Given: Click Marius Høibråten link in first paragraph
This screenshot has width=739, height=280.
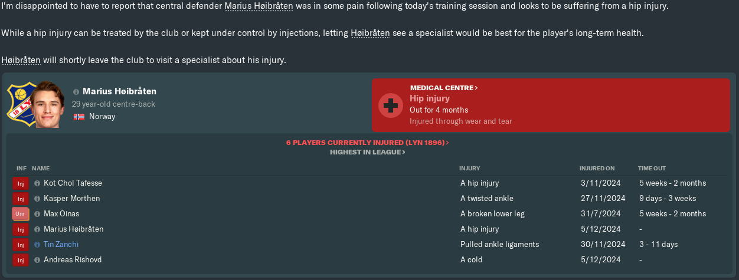Looking at the screenshot, I should pos(259,6).
